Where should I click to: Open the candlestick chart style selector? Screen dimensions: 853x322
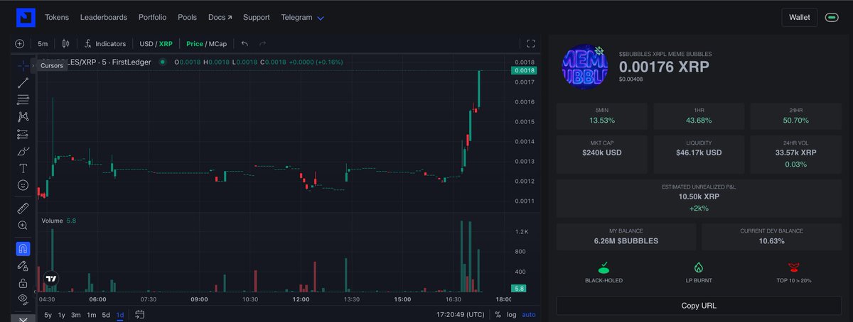pyautogui.click(x=65, y=44)
